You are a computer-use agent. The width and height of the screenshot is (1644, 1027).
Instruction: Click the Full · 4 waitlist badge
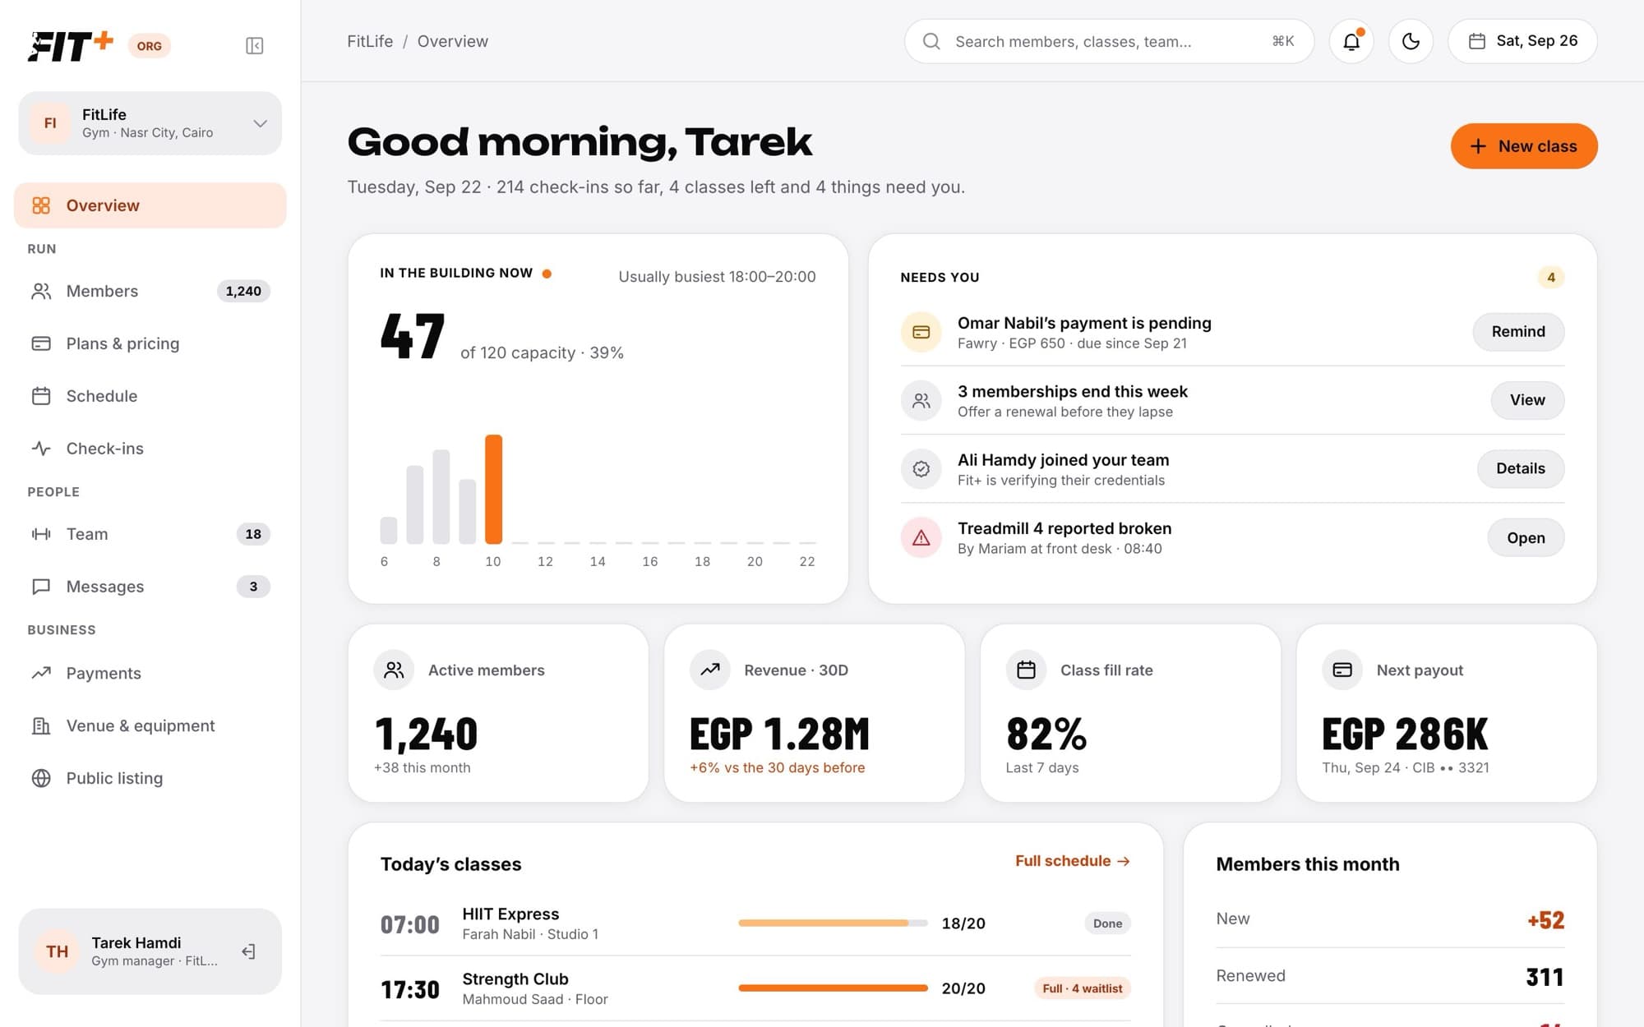(1082, 988)
